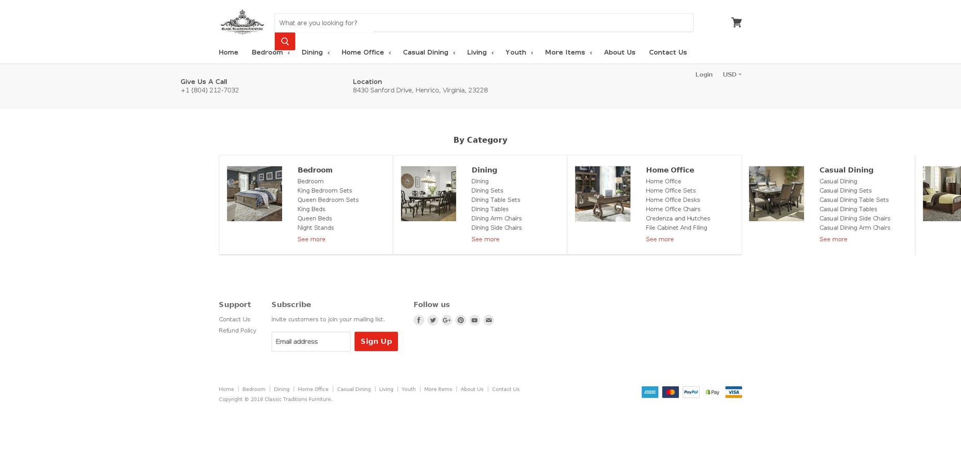The width and height of the screenshot is (961, 459).
Task: Click the Home Office category thumbnail image
Action: [x=602, y=194]
